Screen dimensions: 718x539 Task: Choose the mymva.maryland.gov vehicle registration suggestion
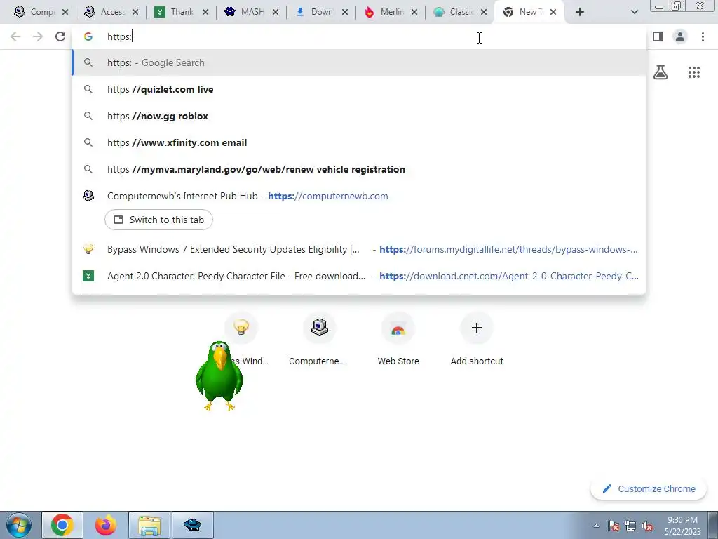pyautogui.click(x=359, y=169)
